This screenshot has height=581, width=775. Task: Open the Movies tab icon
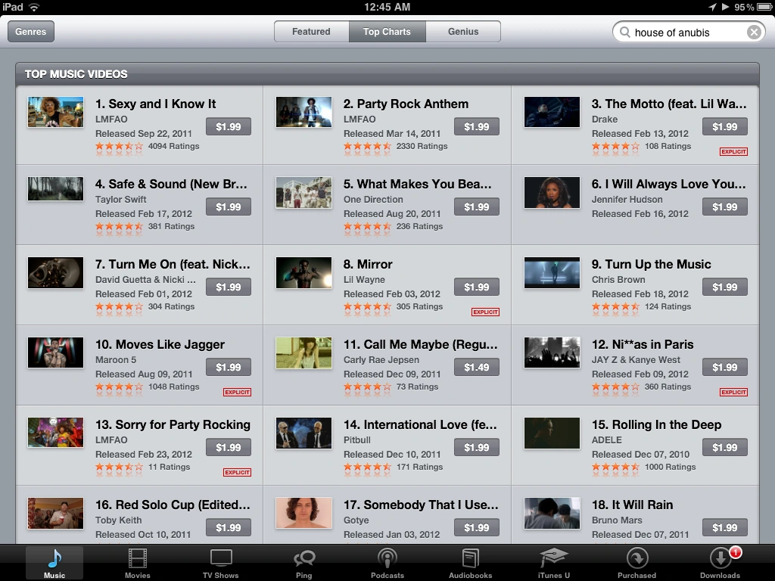coord(138,559)
